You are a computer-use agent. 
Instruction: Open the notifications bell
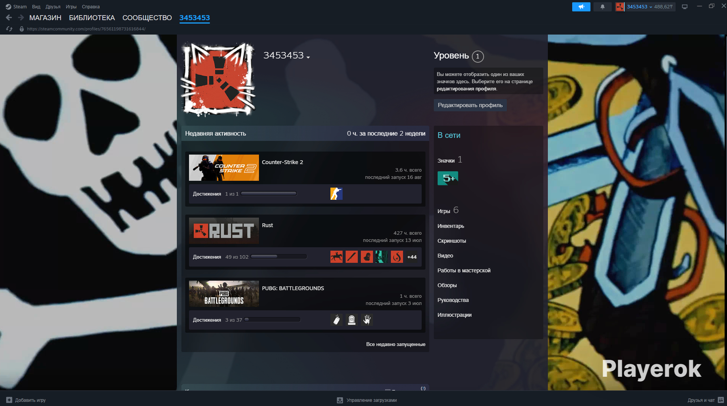(x=602, y=7)
